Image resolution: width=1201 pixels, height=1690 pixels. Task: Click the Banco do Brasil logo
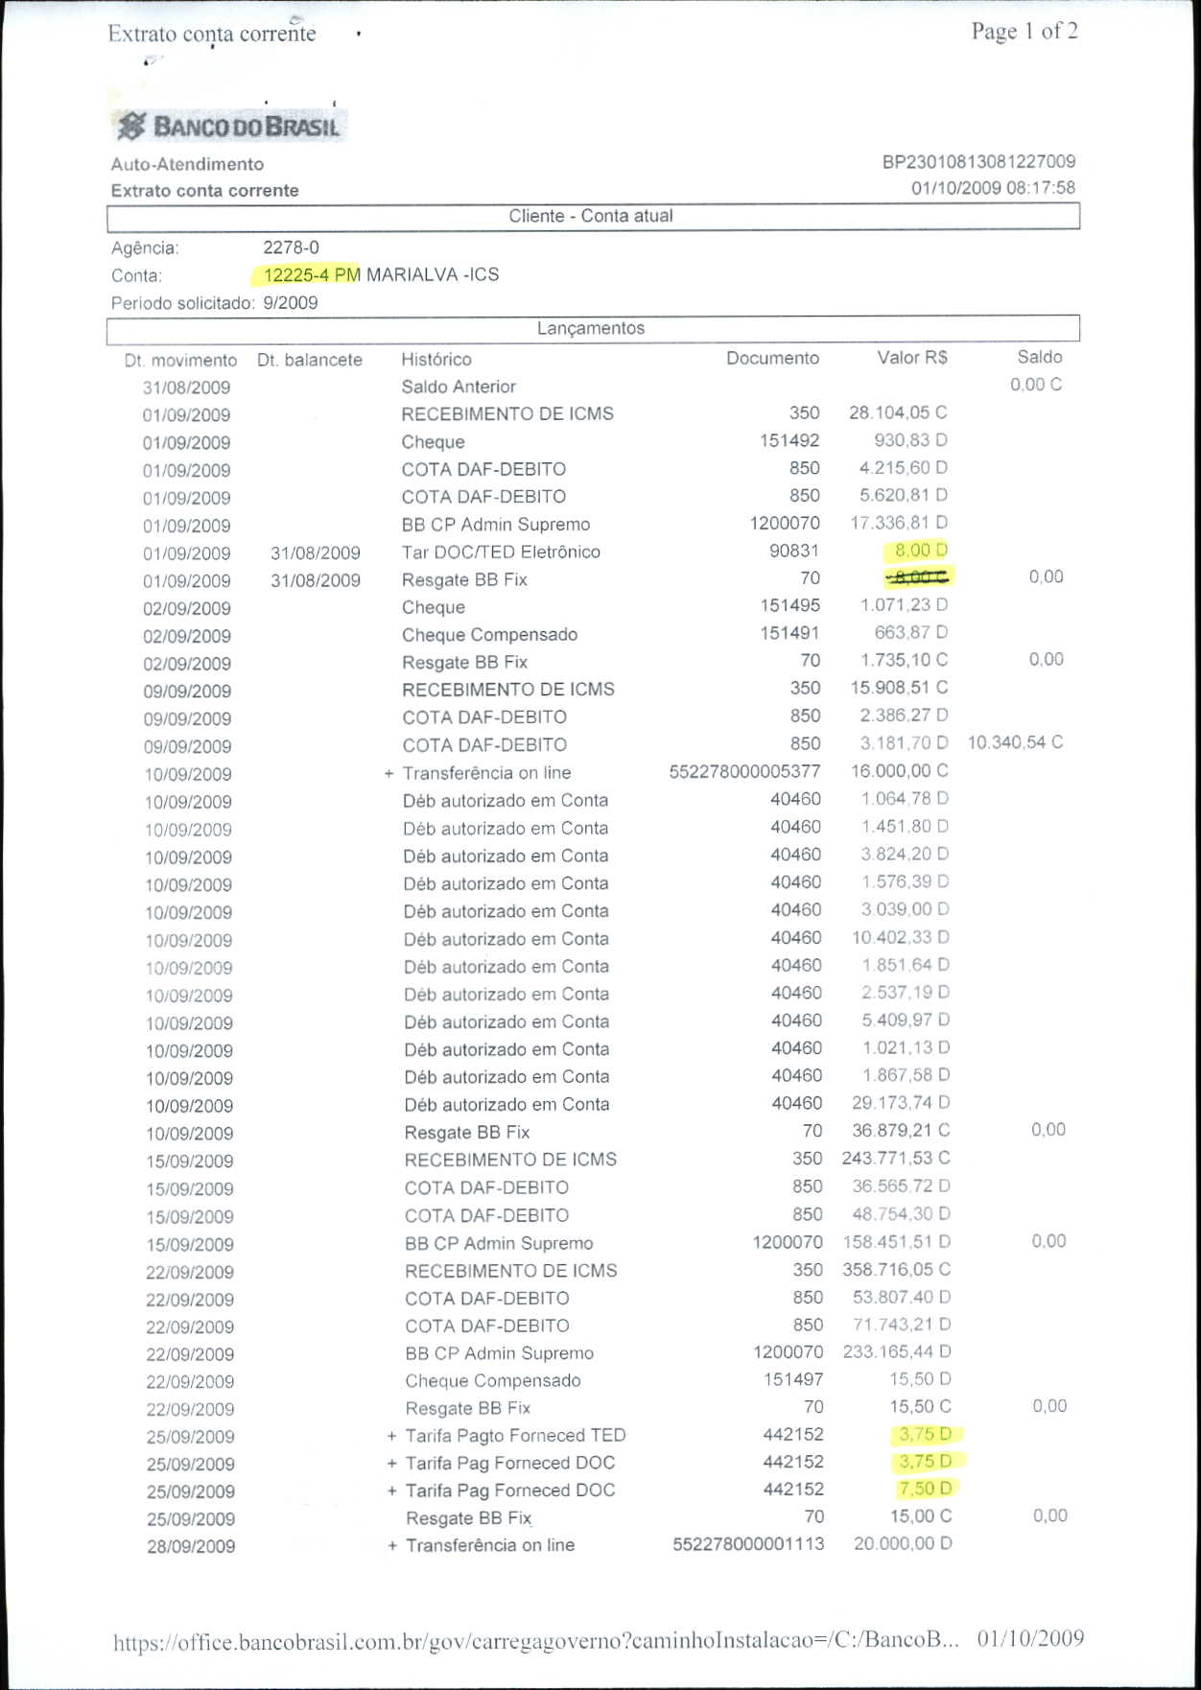(x=227, y=126)
